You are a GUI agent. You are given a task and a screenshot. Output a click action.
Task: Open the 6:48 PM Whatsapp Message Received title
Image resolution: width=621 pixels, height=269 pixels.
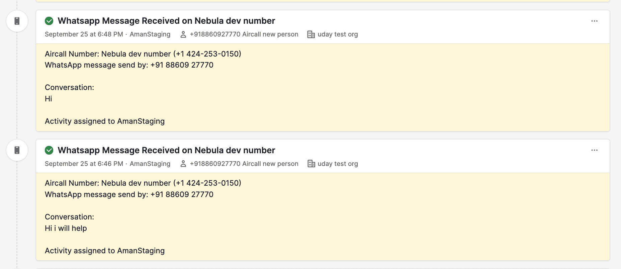(x=166, y=21)
